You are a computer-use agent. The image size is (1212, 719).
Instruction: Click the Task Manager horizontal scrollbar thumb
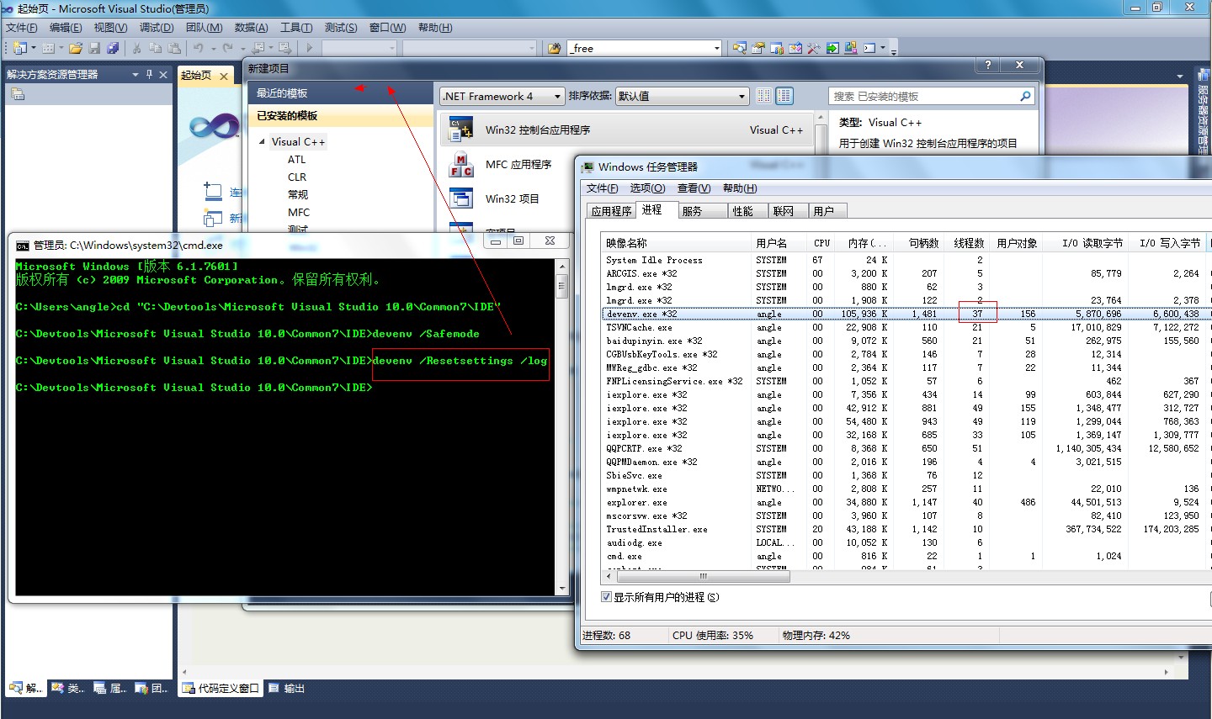click(703, 576)
